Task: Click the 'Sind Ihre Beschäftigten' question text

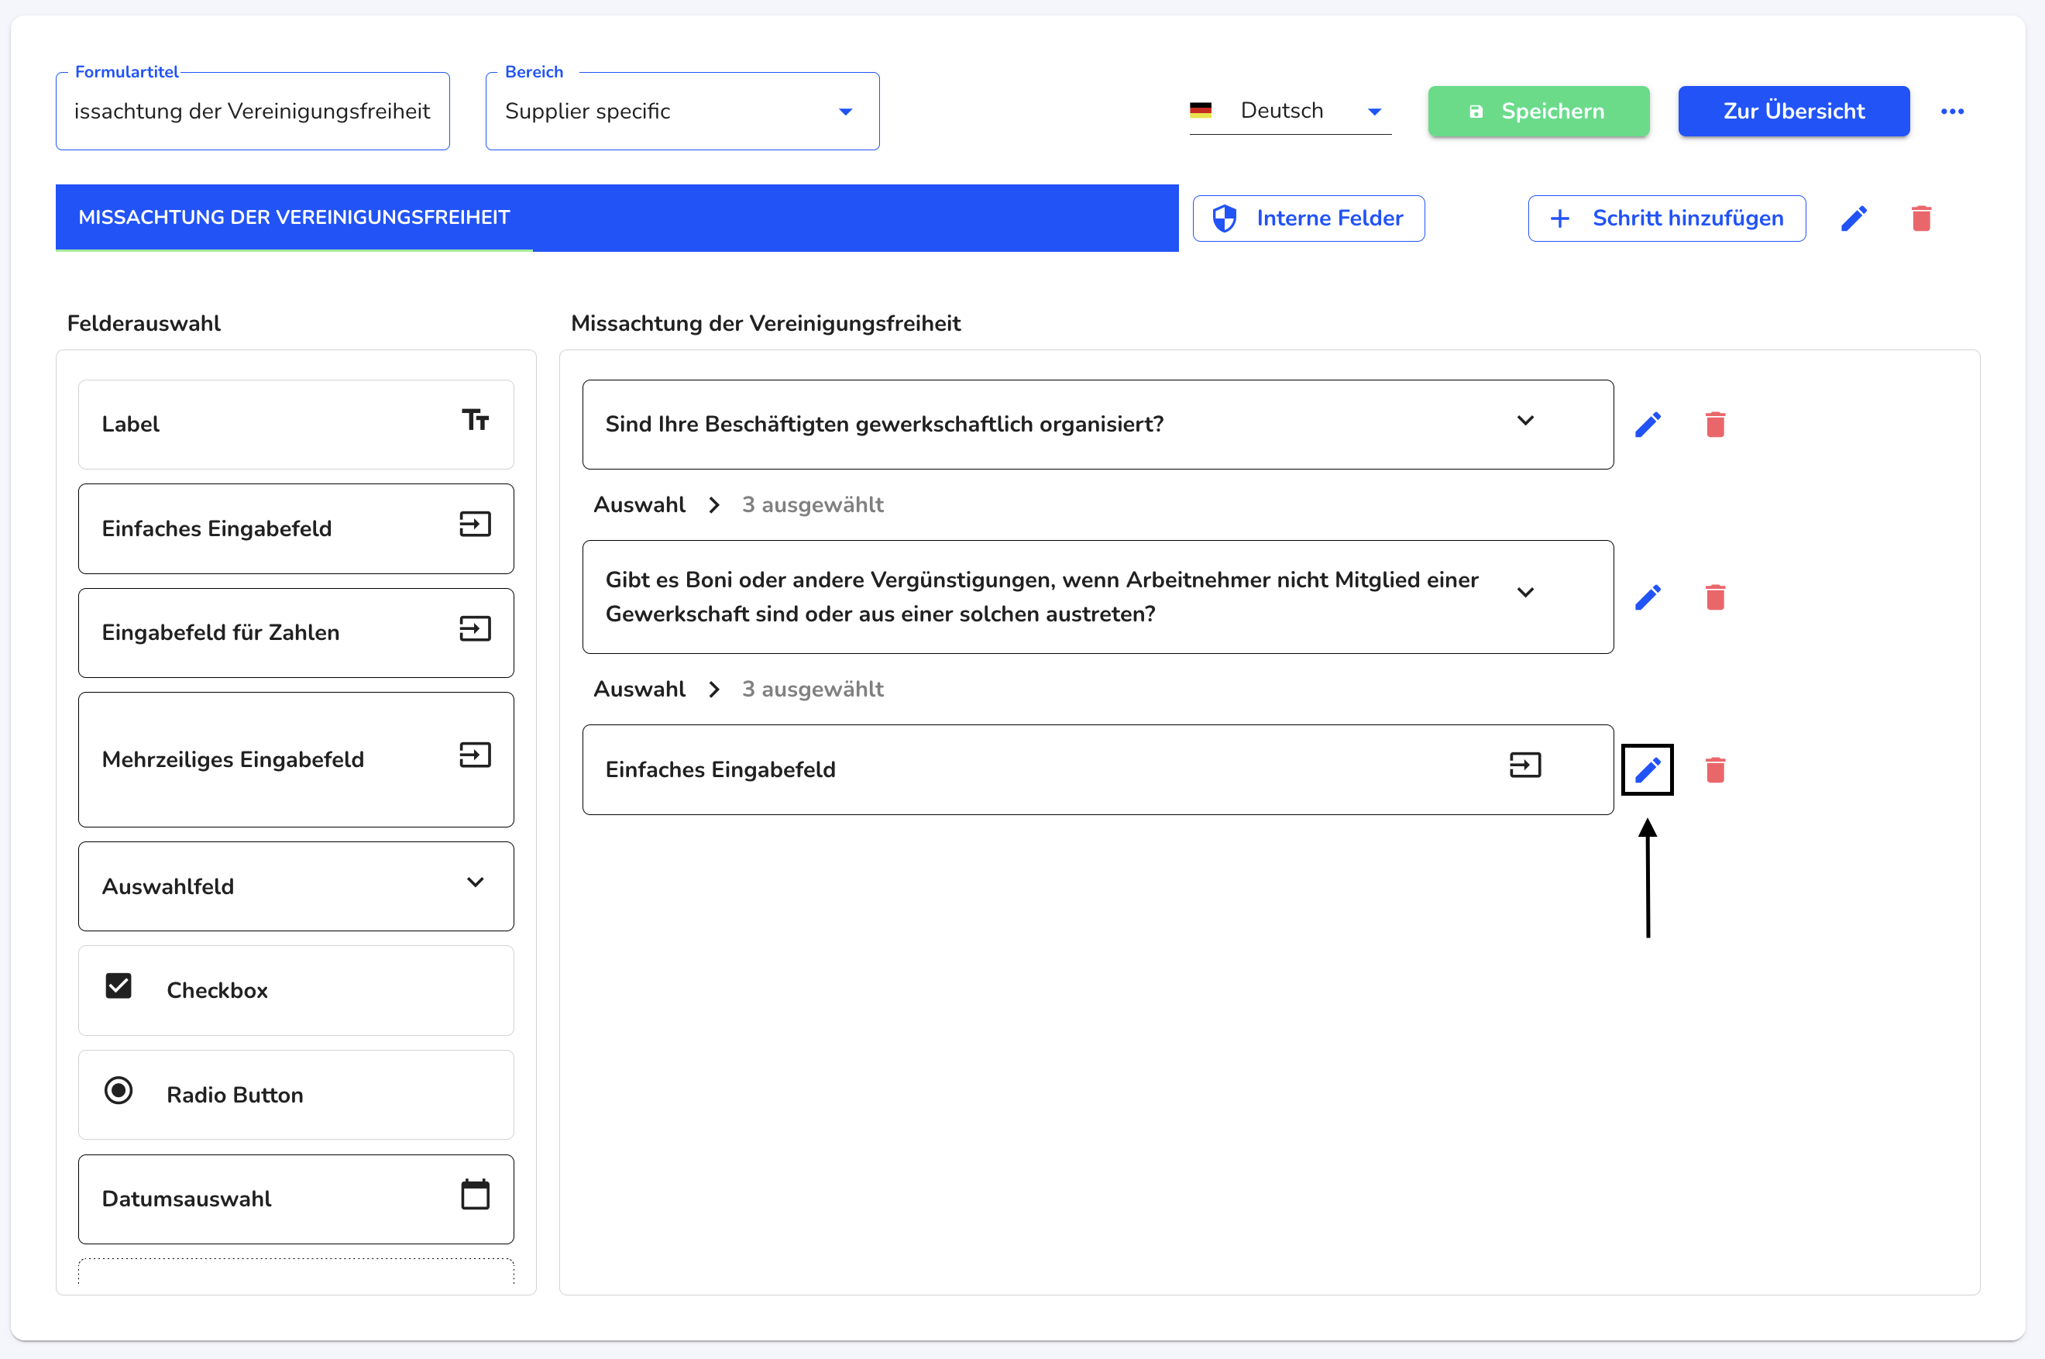Action: [885, 424]
